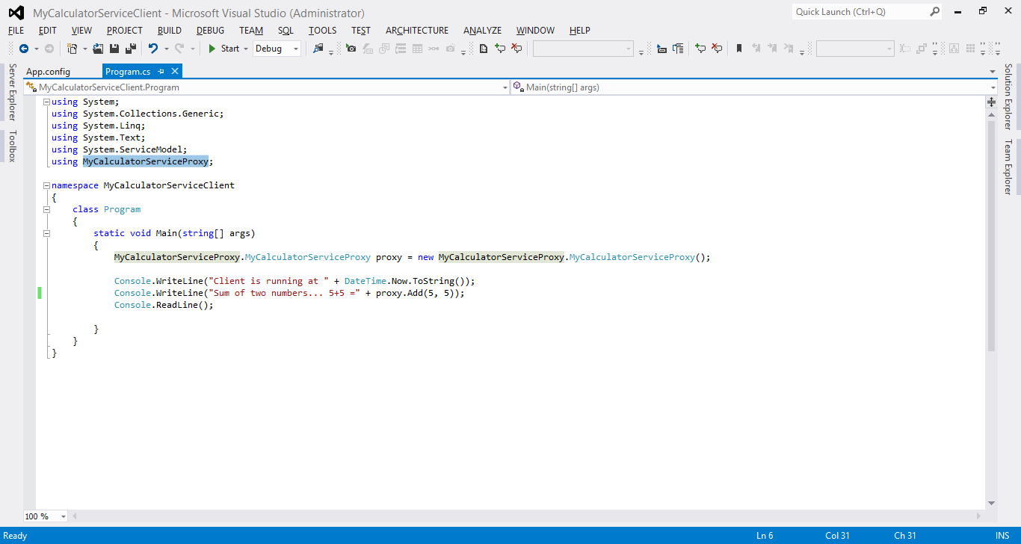Open the Solution Explorer side panel
Image resolution: width=1021 pixels, height=544 pixels.
pyautogui.click(x=1008, y=96)
